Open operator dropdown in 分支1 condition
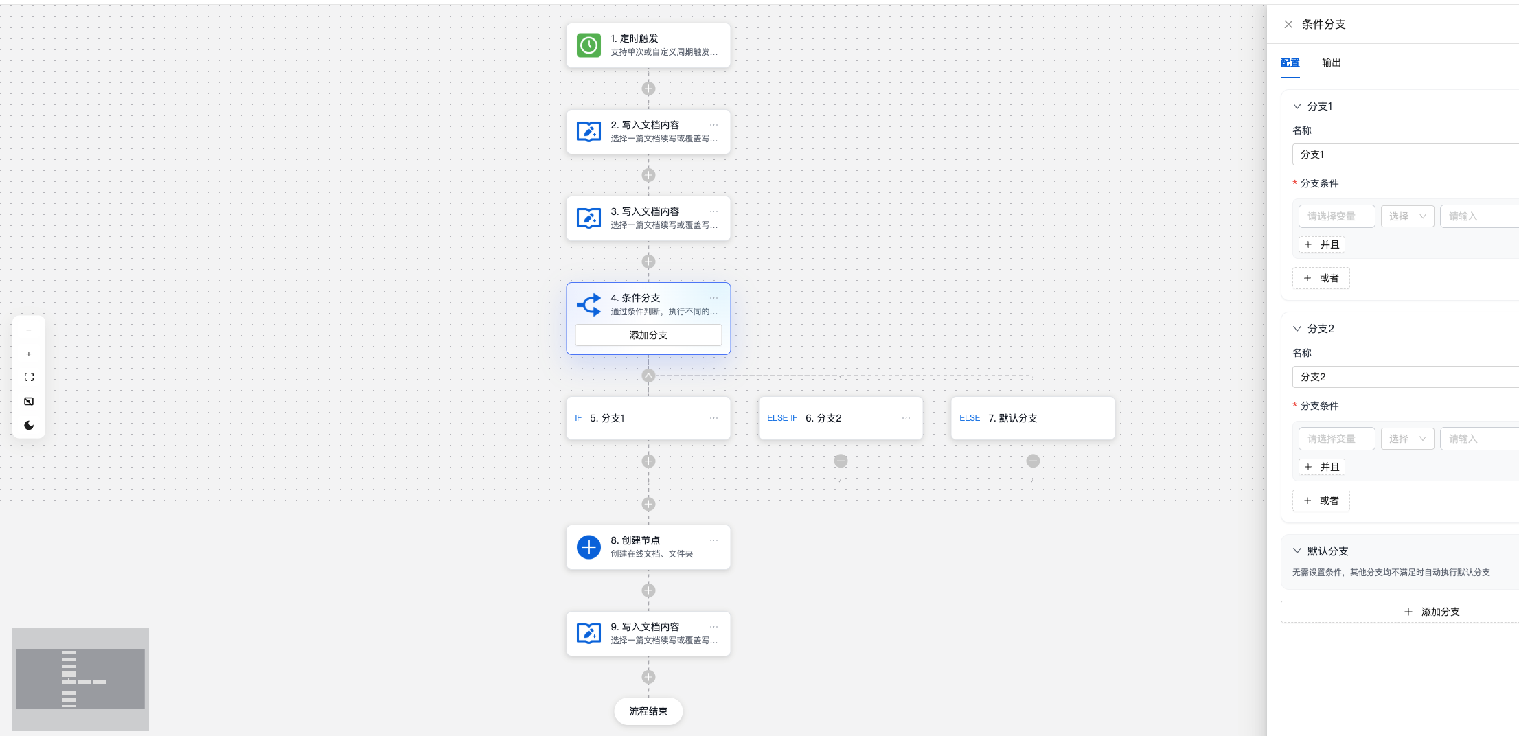Screen dimensions: 1519x736 [x=1407, y=216]
